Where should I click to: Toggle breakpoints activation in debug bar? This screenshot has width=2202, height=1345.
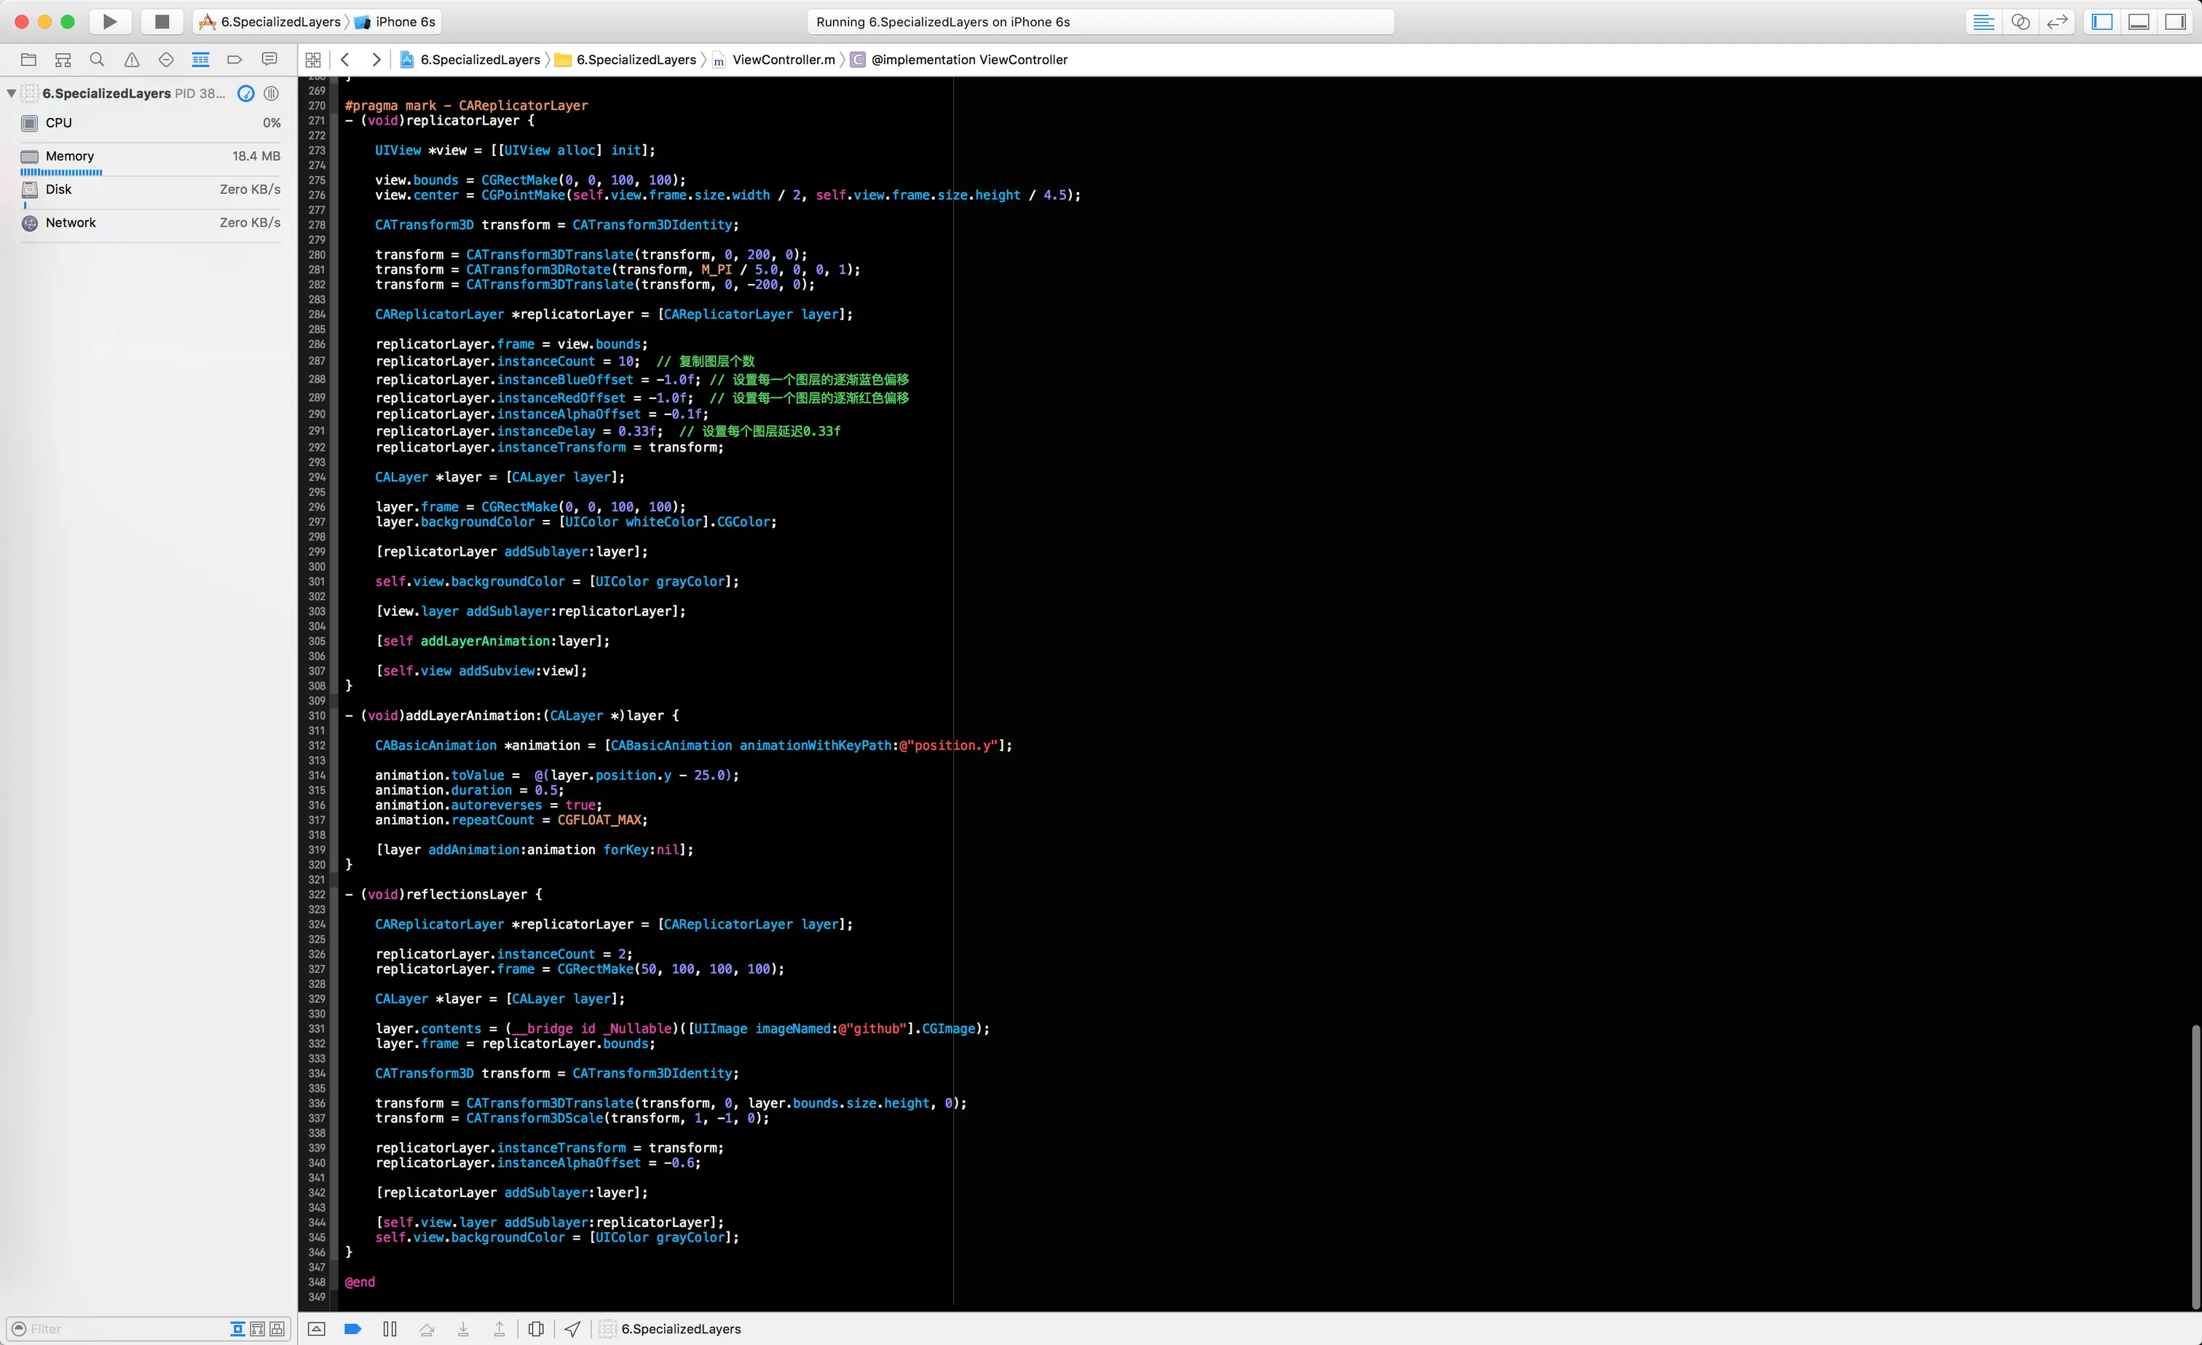coord(353,1329)
